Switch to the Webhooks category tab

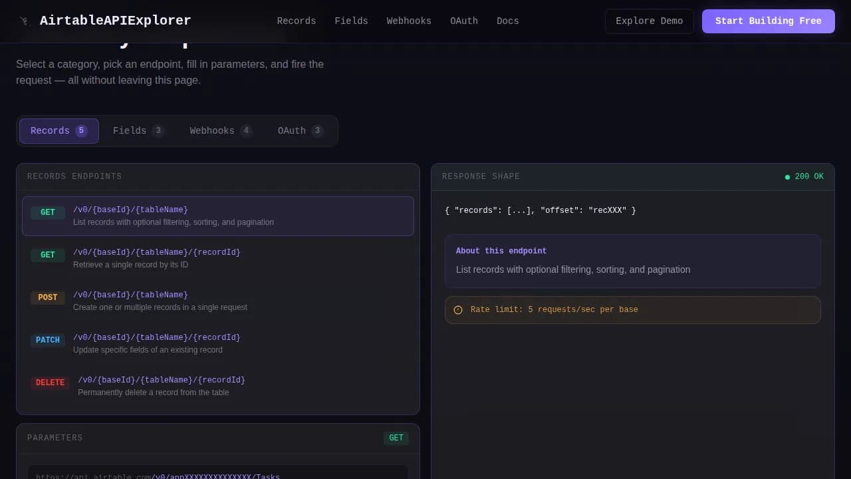tap(220, 130)
